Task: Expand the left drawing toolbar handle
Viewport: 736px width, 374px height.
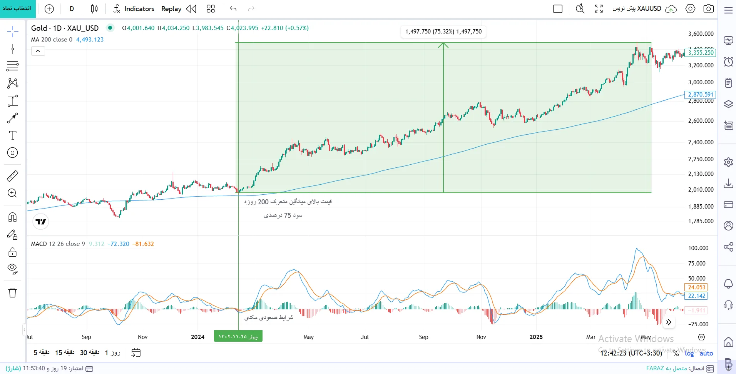Action: pos(25,330)
